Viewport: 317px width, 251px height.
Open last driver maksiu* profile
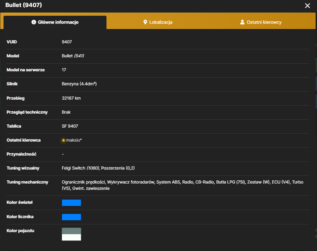(x=74, y=140)
